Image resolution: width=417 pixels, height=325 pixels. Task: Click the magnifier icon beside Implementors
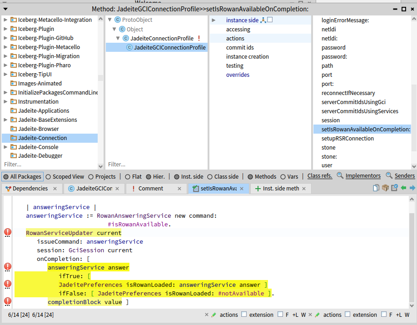[x=340, y=176]
